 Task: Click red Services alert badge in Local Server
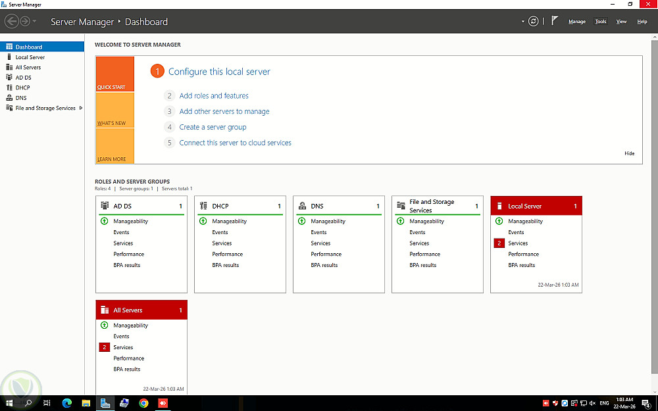tap(499, 243)
